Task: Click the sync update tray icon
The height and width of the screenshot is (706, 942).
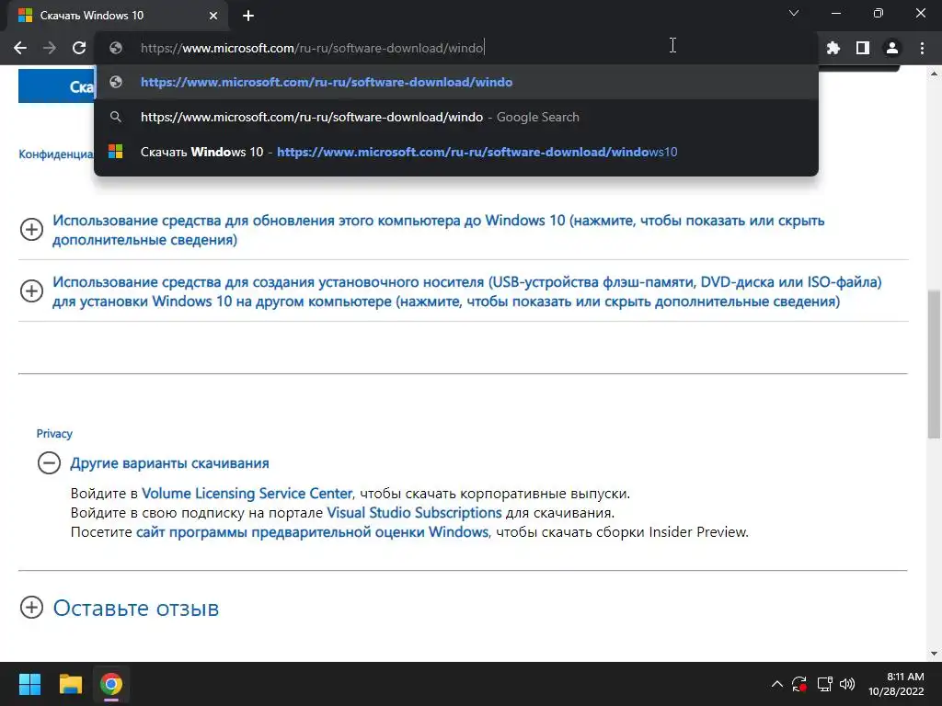Action: tap(799, 684)
